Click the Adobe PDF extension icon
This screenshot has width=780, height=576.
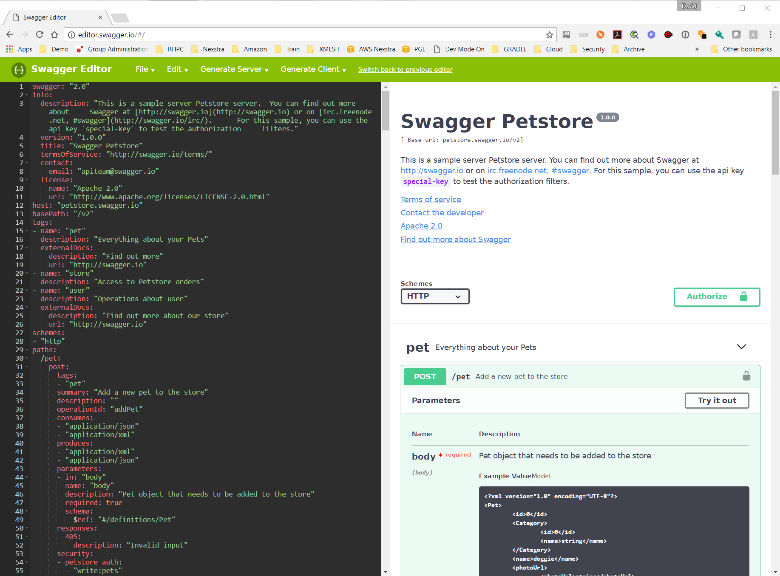click(617, 34)
